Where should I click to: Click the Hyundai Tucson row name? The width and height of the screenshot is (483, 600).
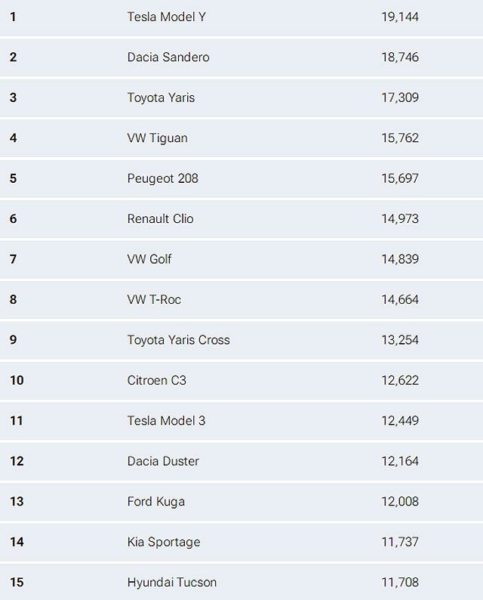(172, 583)
